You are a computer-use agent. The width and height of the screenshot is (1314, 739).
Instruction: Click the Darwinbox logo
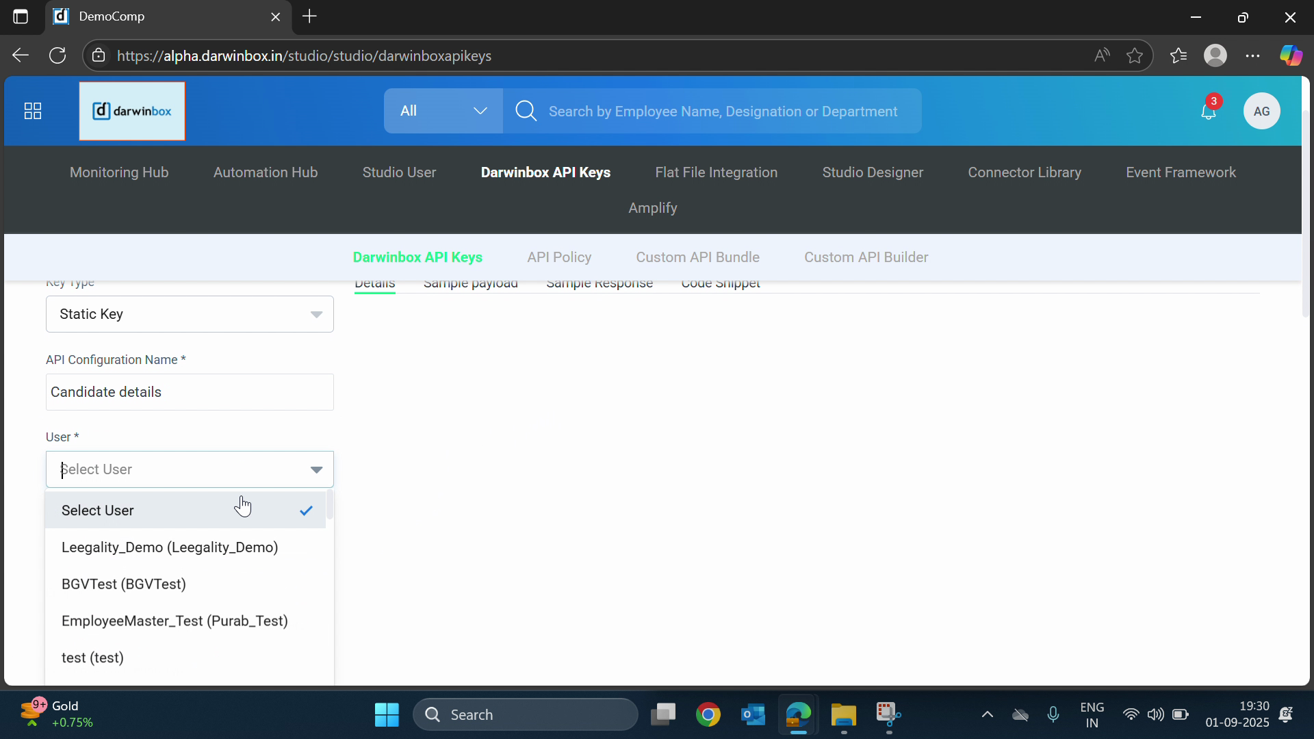pos(132,111)
